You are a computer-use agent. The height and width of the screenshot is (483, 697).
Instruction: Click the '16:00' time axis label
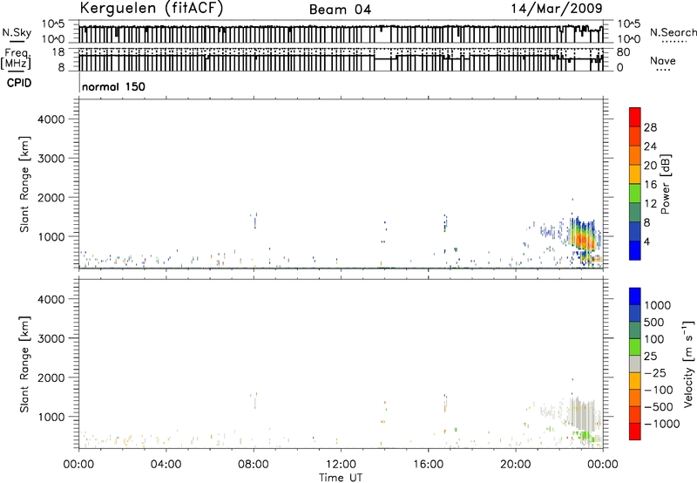pyautogui.click(x=428, y=465)
